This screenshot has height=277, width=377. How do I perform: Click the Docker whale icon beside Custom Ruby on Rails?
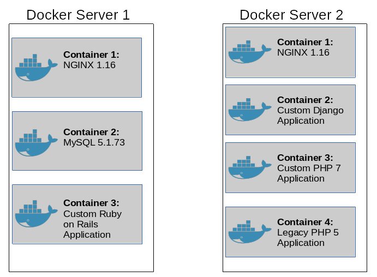tap(37, 214)
